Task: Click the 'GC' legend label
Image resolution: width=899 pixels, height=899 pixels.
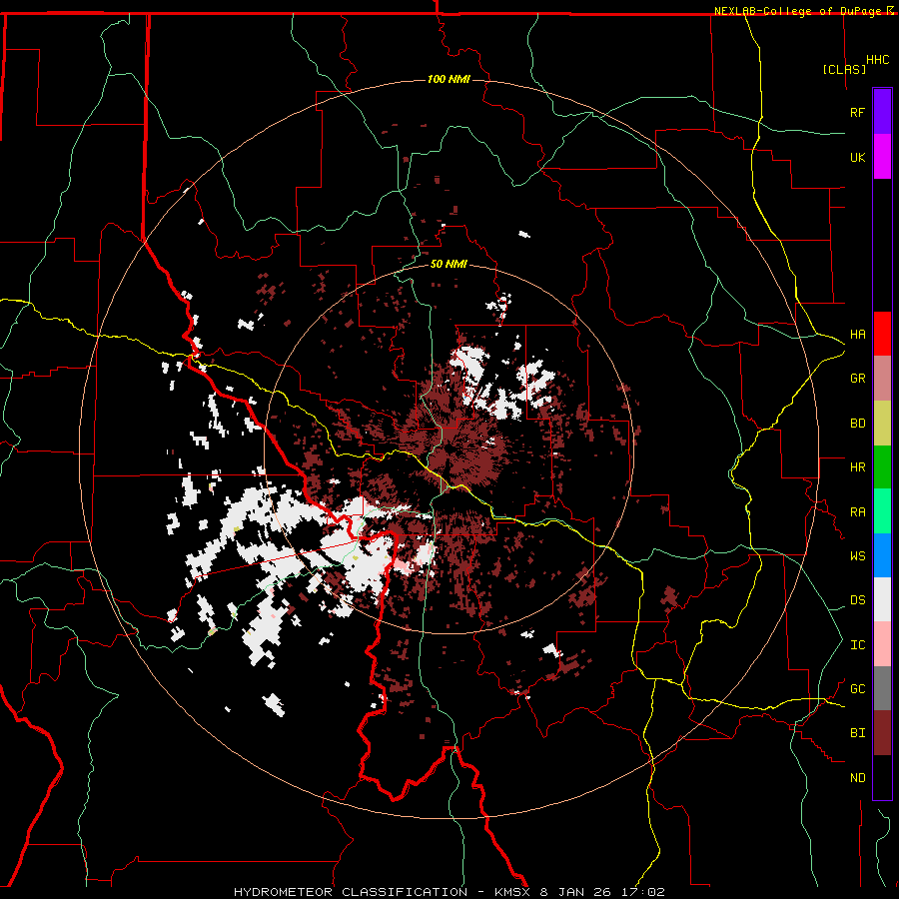Action: click(x=858, y=689)
